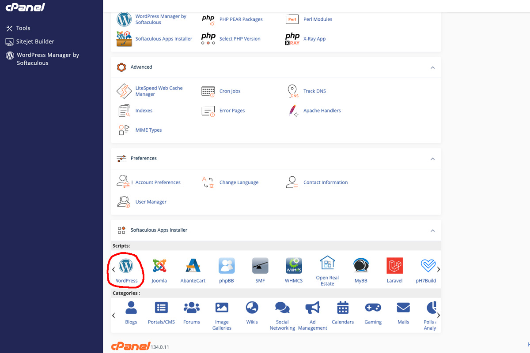Viewport: 530px width, 353px height.
Task: Show previous scripts with left arrow
Action: [x=114, y=269]
